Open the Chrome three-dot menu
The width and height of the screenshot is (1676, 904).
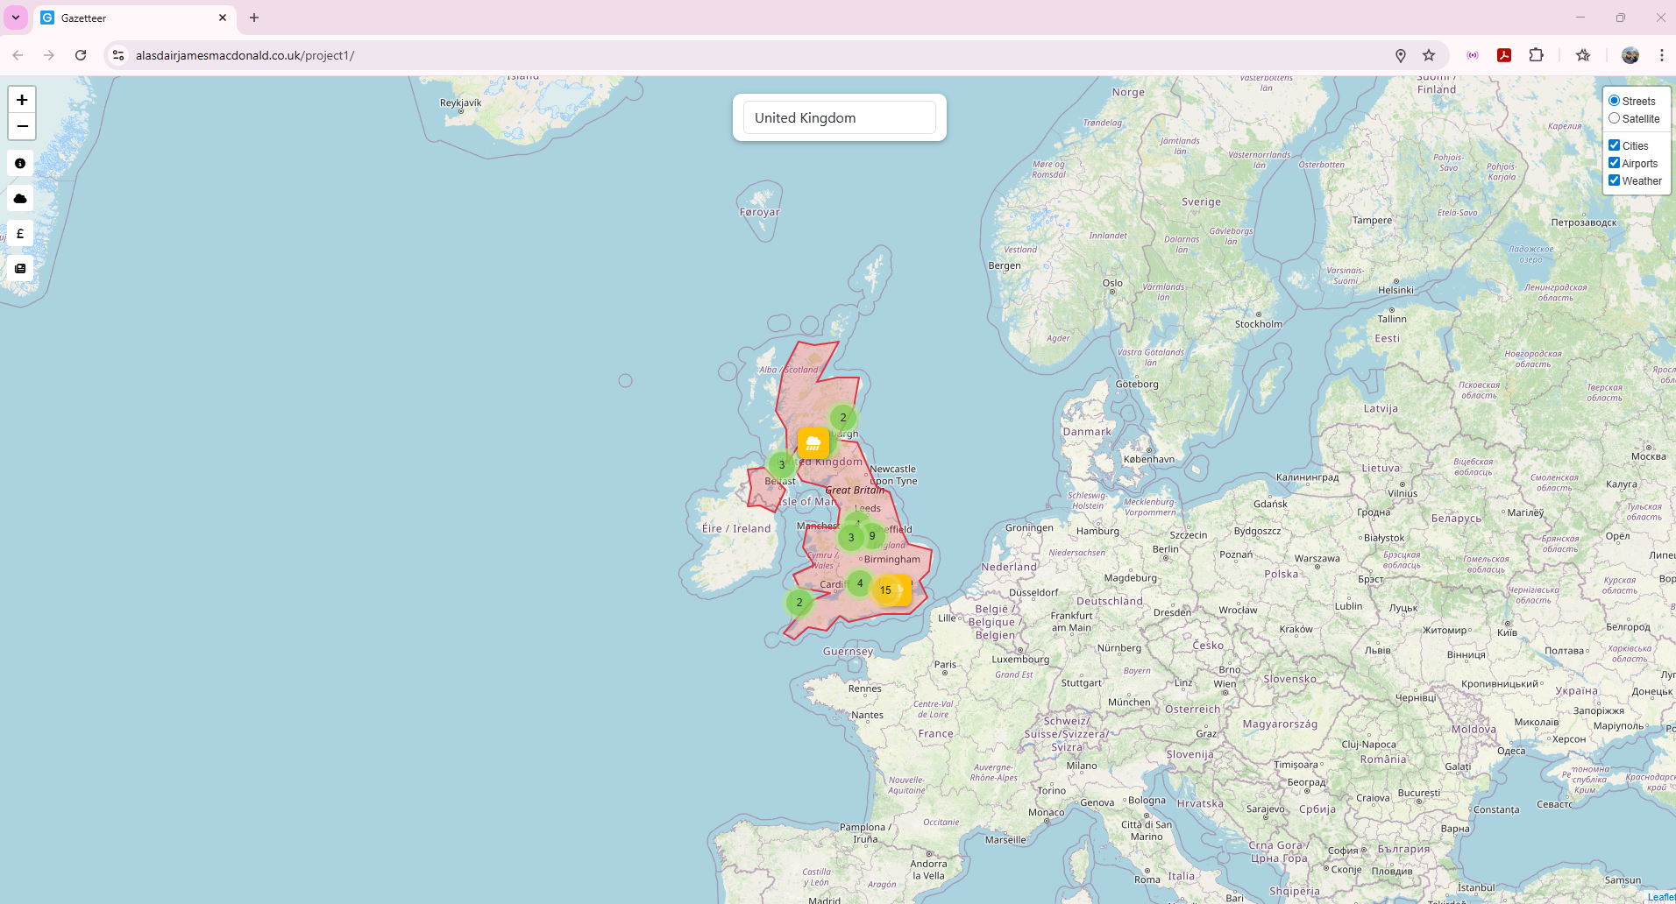click(x=1661, y=55)
